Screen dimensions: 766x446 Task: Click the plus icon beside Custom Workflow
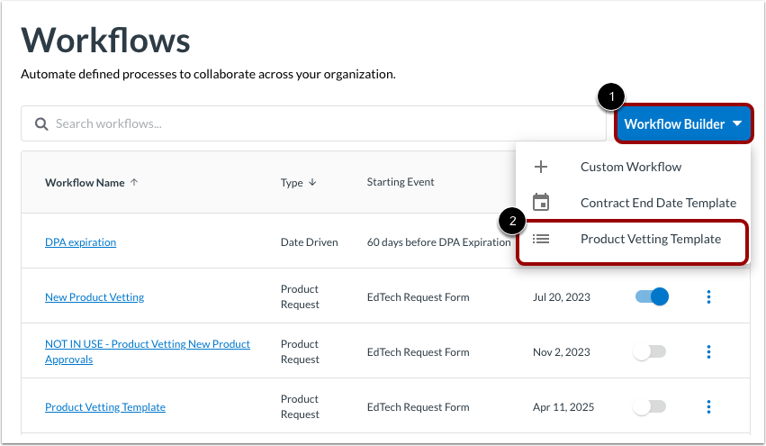(x=541, y=167)
